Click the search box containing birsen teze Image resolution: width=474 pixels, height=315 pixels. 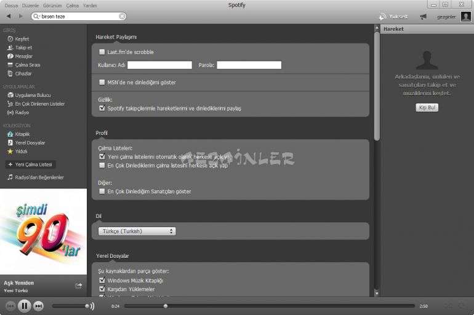click(79, 17)
